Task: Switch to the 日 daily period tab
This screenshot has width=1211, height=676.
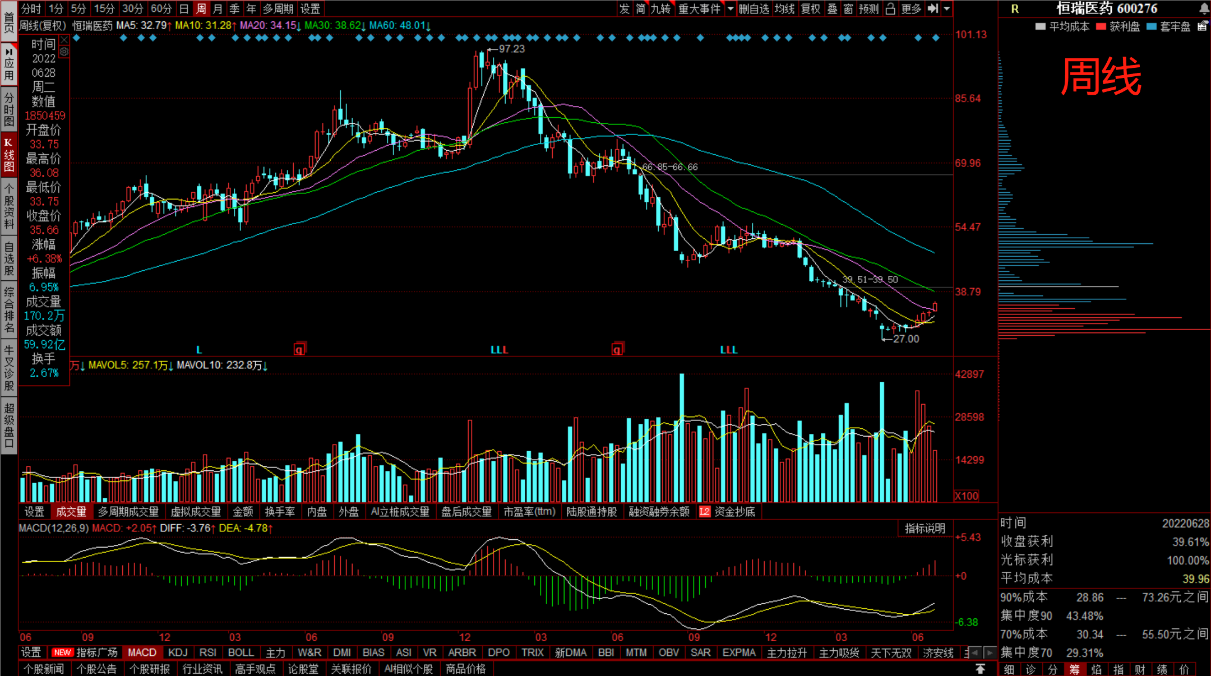Action: point(184,8)
